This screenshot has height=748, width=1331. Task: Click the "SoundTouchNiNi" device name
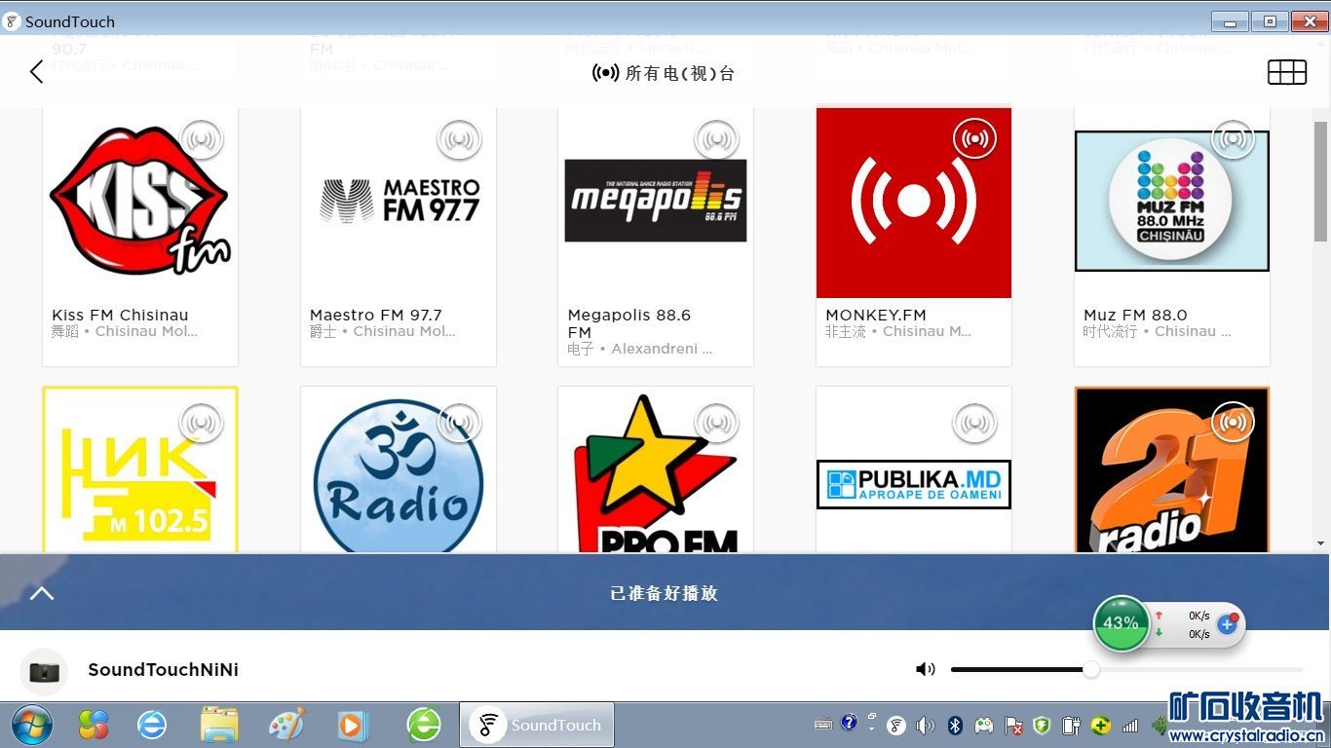164,669
